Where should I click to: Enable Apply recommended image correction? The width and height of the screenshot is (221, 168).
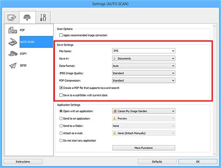pos(61,35)
